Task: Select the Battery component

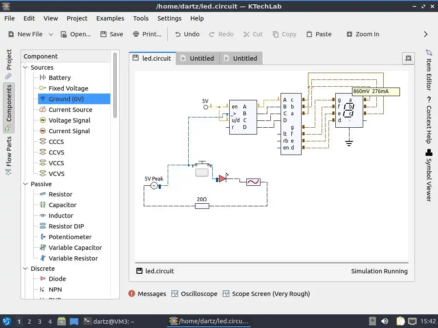Action: tap(59, 78)
